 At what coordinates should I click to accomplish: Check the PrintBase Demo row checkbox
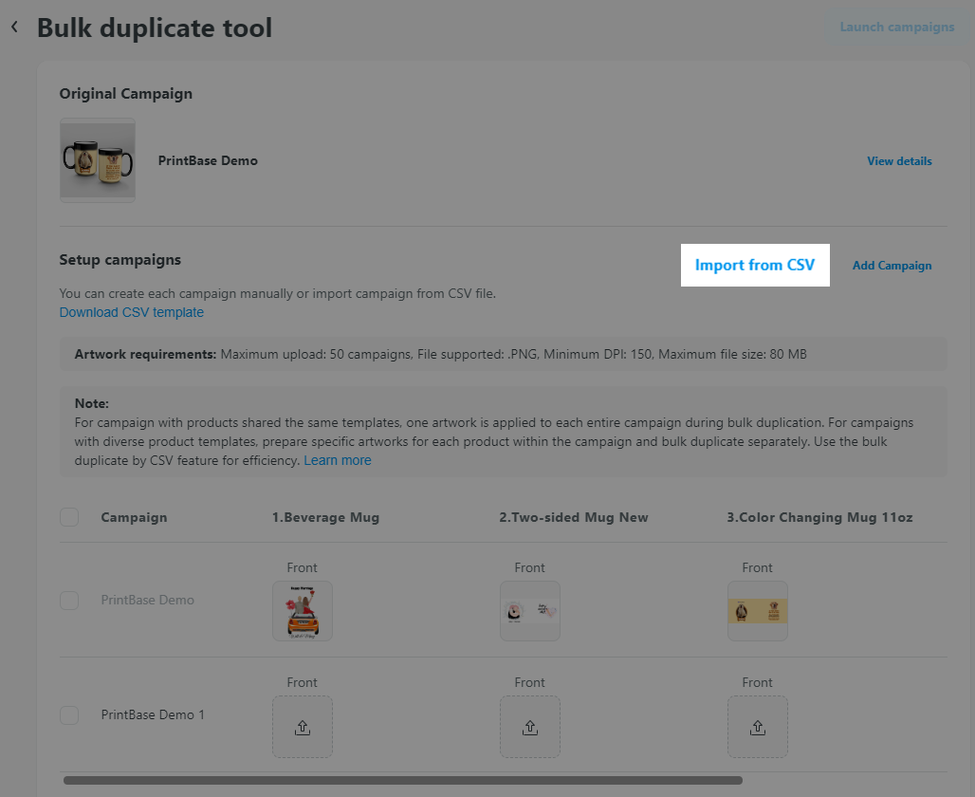click(69, 601)
